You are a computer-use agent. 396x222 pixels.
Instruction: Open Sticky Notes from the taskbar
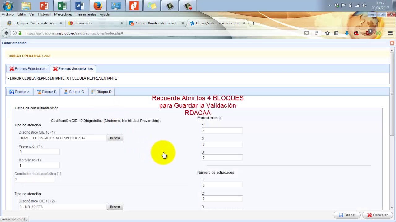click(x=152, y=6)
